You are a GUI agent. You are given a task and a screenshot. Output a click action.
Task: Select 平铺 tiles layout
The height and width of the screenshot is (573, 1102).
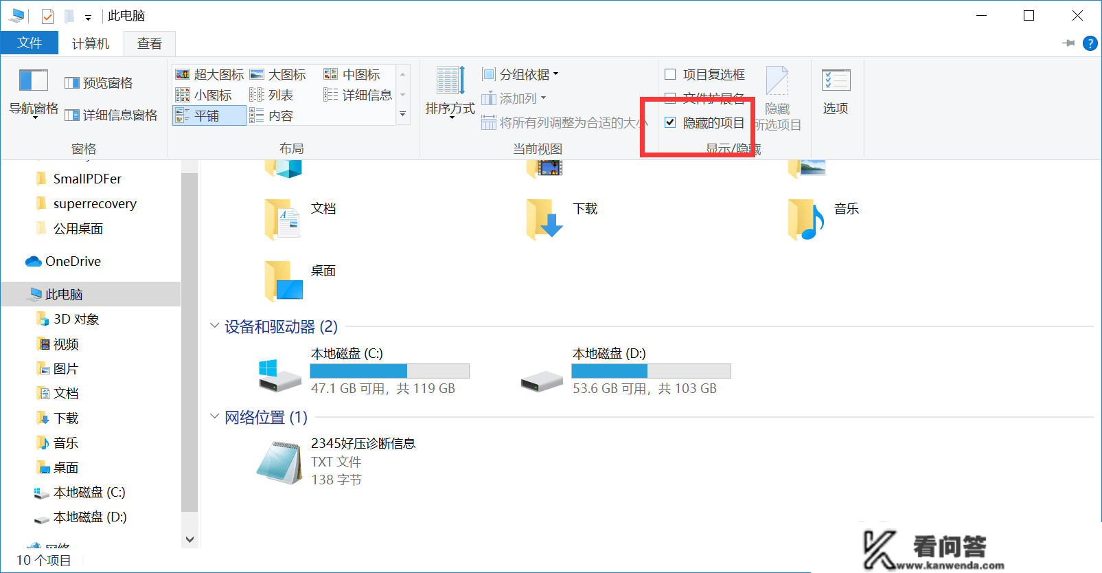pos(209,115)
